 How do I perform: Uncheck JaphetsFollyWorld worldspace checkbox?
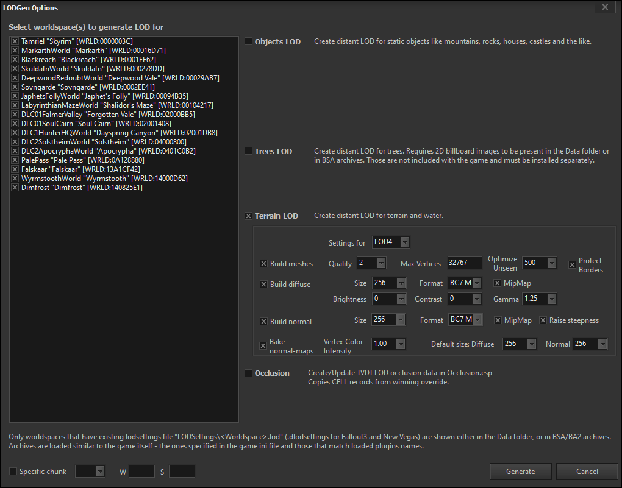(15, 96)
